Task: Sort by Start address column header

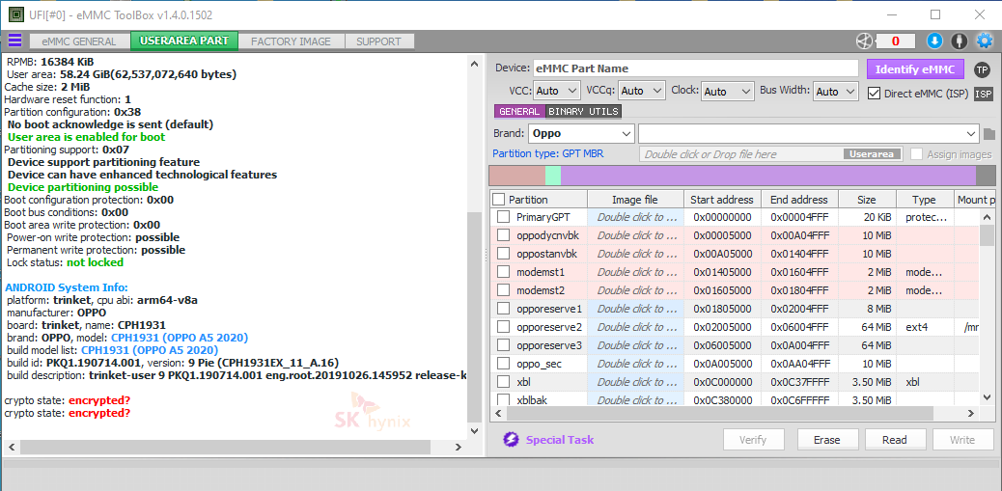Action: pos(722,200)
